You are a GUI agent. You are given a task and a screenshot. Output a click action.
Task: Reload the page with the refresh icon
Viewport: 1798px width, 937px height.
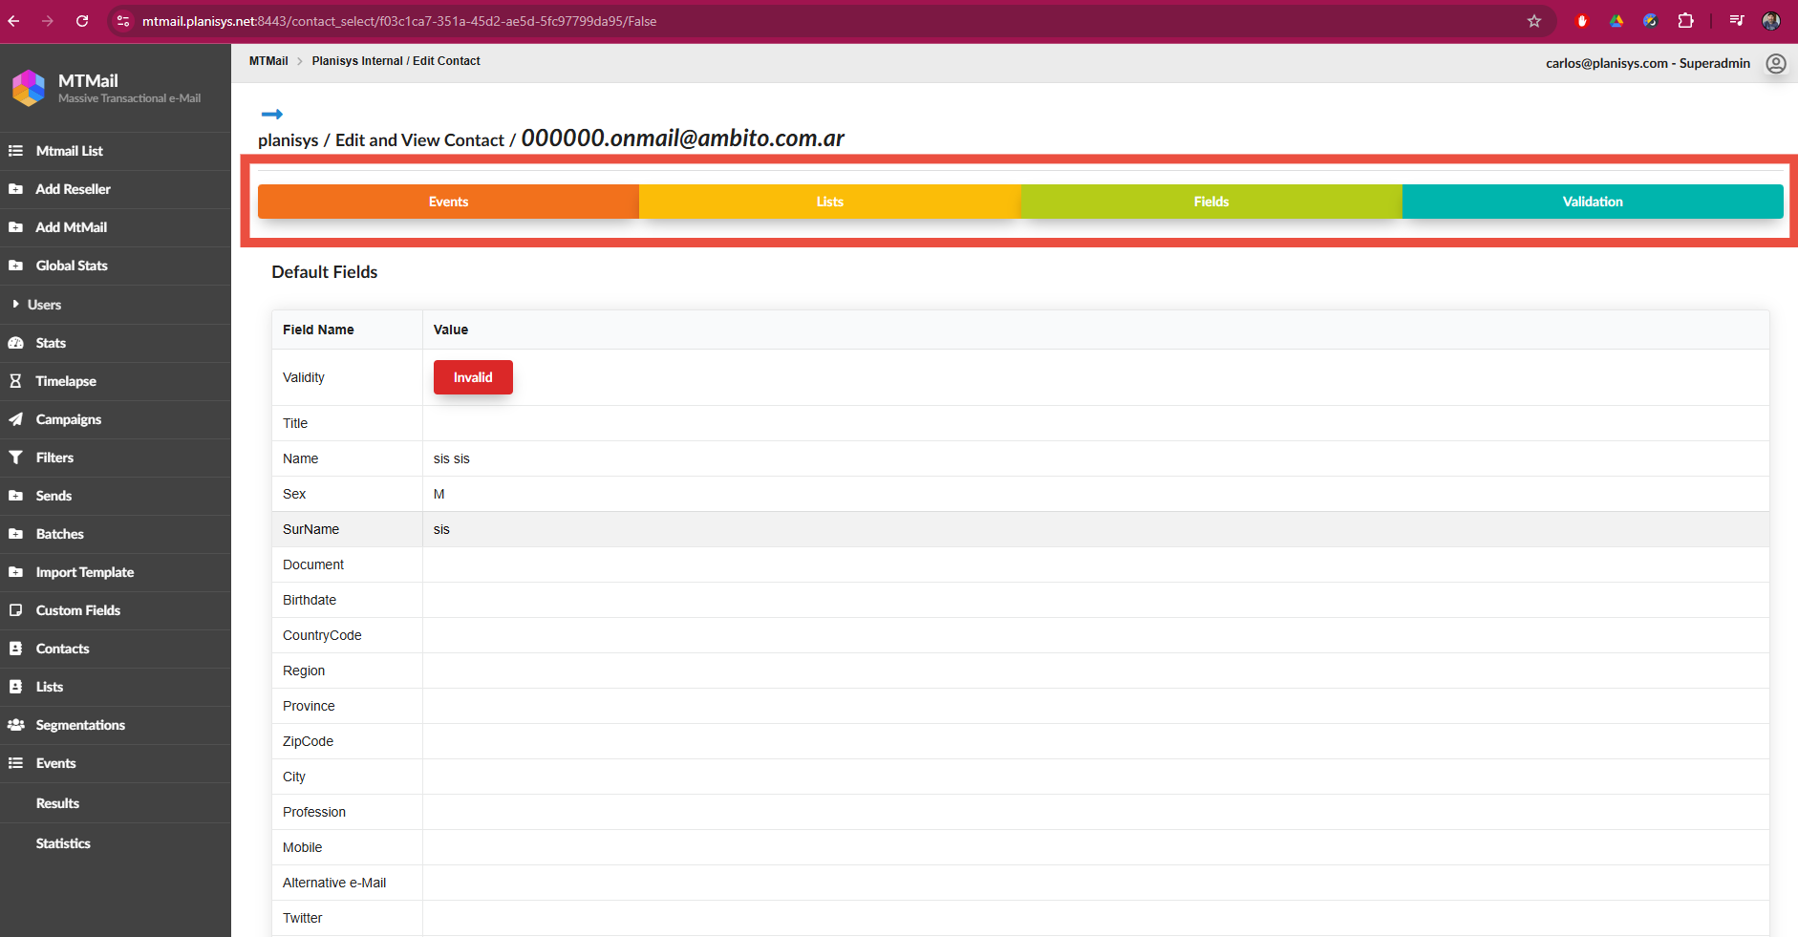tap(82, 21)
